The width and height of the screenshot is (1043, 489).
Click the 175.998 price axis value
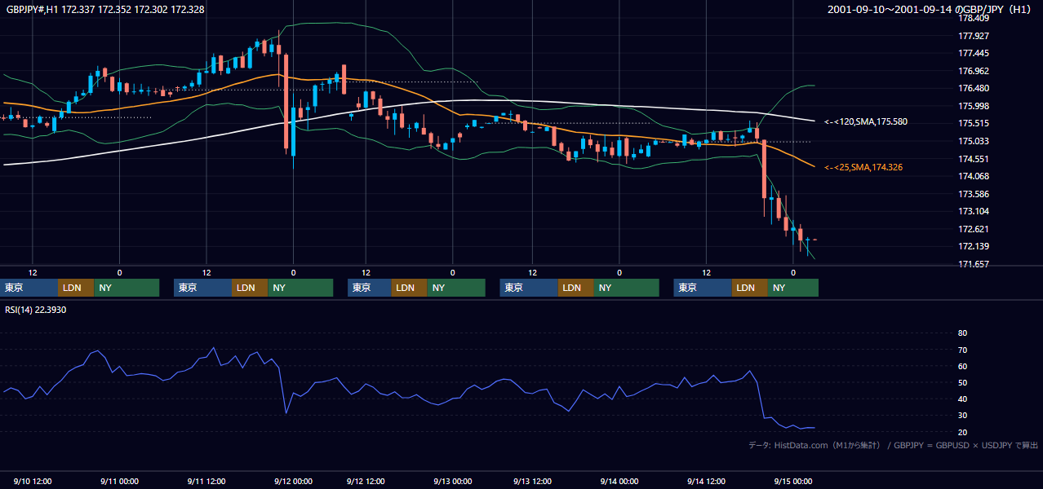[974, 106]
